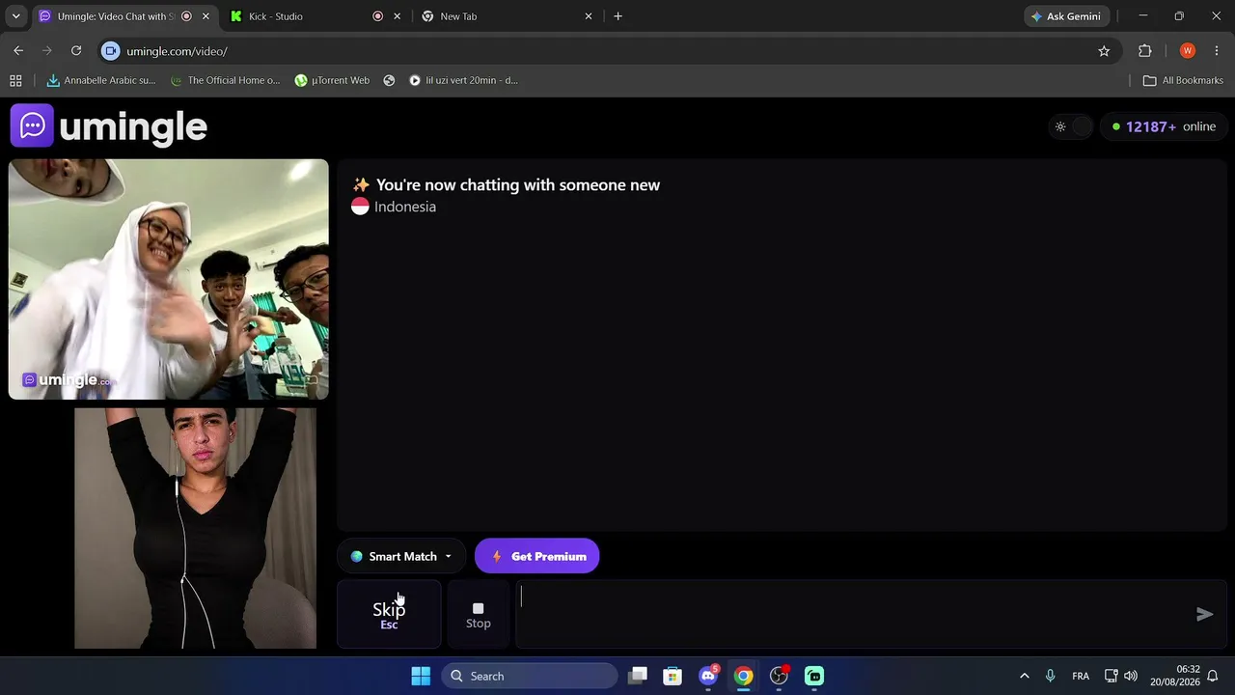Open the Chrome three-dot menu
This screenshot has width=1235, height=695.
[x=1217, y=51]
